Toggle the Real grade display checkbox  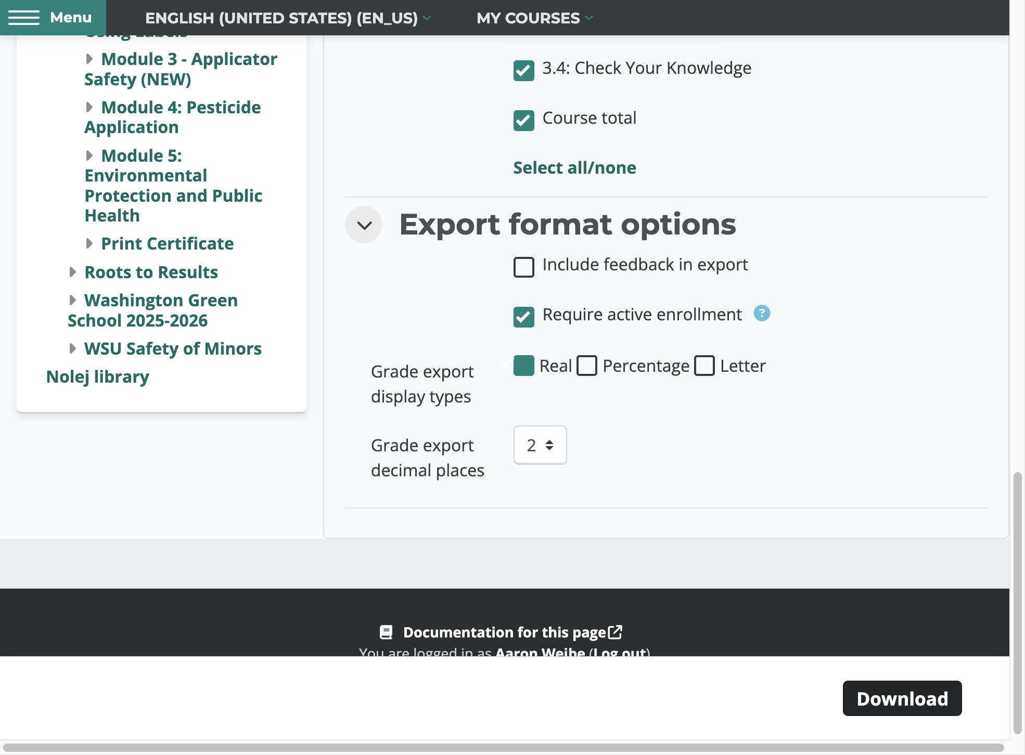coord(523,366)
